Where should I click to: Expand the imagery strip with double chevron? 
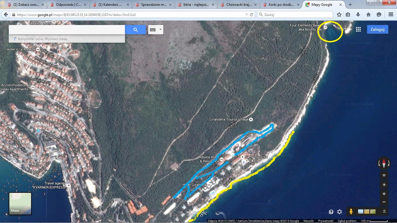pos(384,212)
